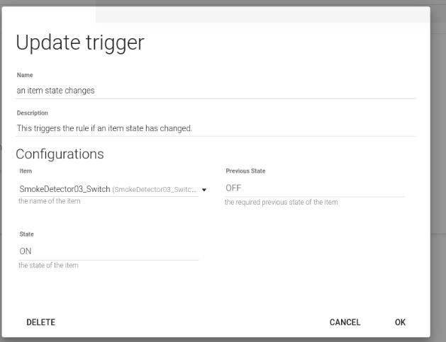The width and height of the screenshot is (446, 342).
Task: Click the dimmed backdrop above the dialog
Action: (213, 3)
